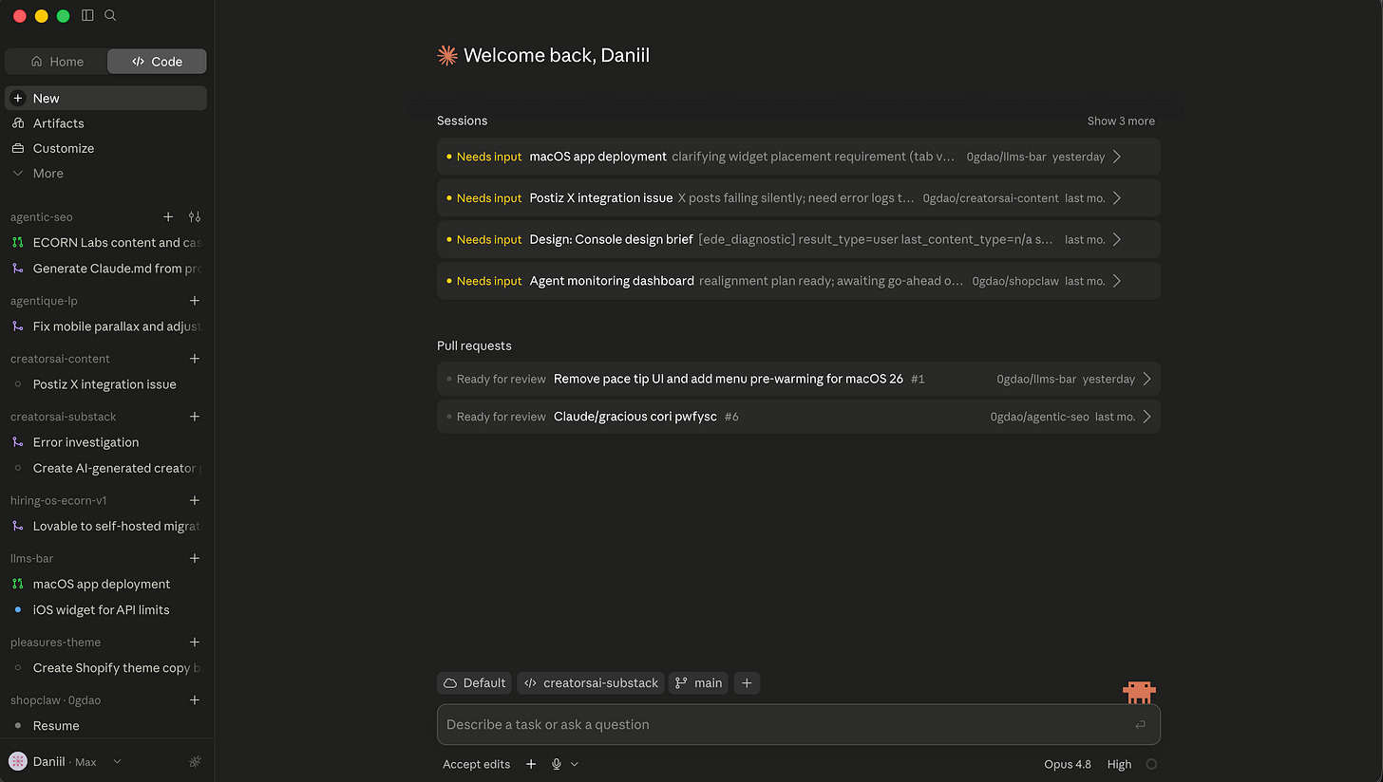
Task: Start voice input with microphone icon
Action: click(x=557, y=764)
